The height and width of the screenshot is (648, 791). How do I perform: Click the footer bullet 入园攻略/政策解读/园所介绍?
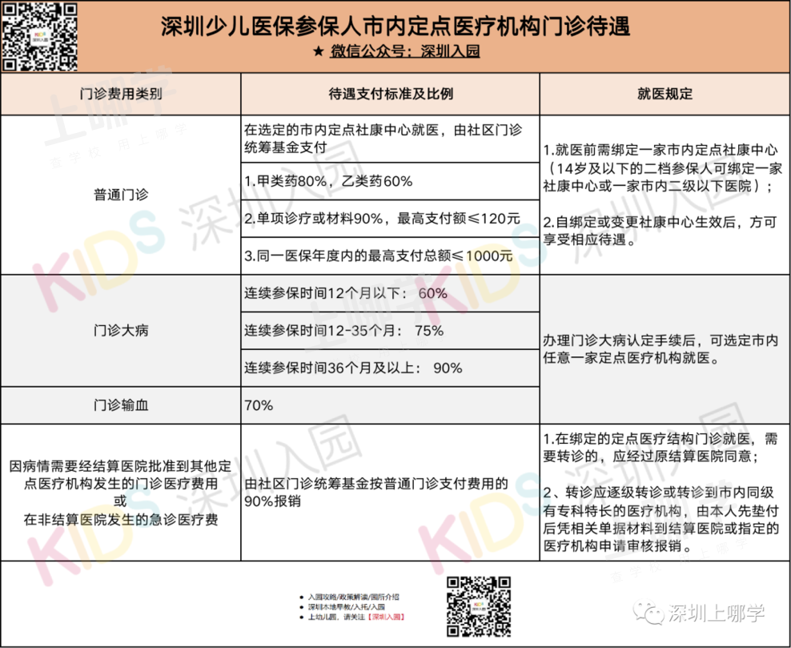click(354, 597)
